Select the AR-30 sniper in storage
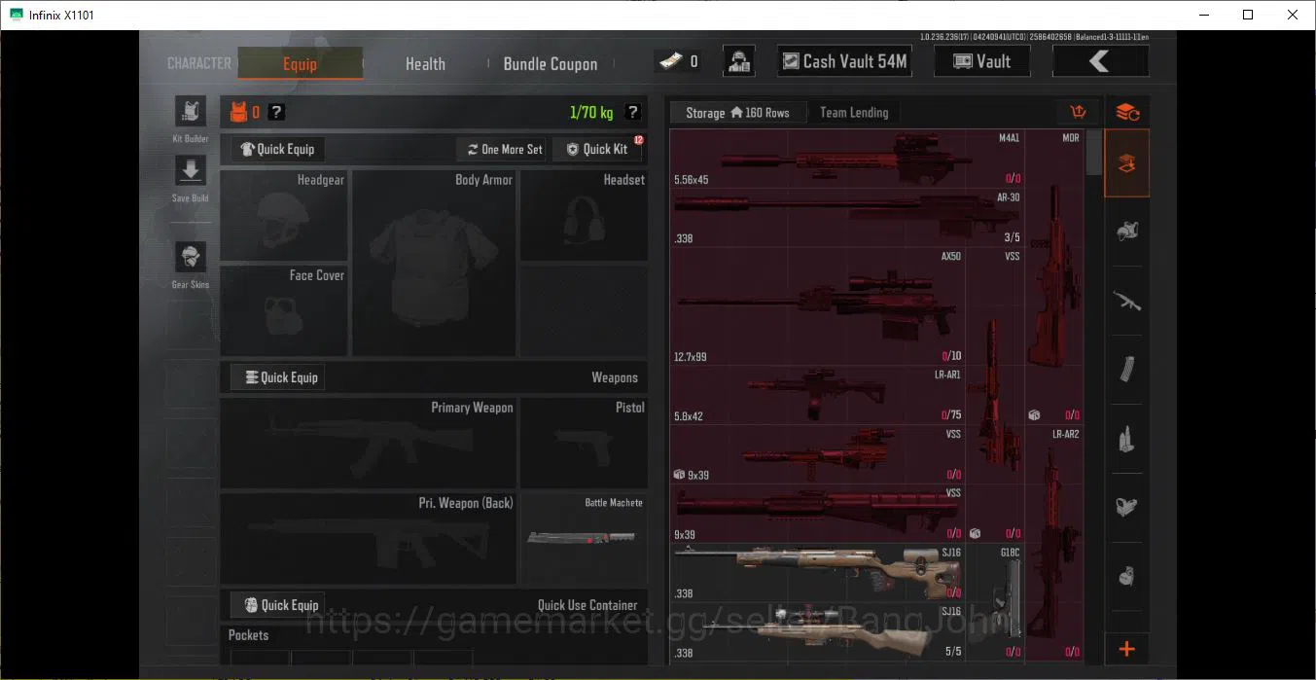The height and width of the screenshot is (680, 1316). 847,217
